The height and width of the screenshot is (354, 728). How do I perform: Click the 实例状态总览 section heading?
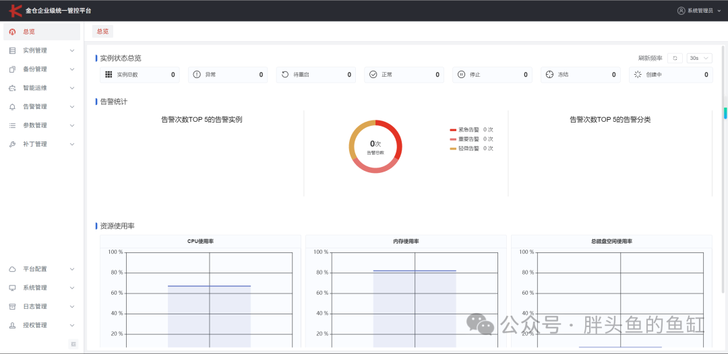pyautogui.click(x=121, y=59)
